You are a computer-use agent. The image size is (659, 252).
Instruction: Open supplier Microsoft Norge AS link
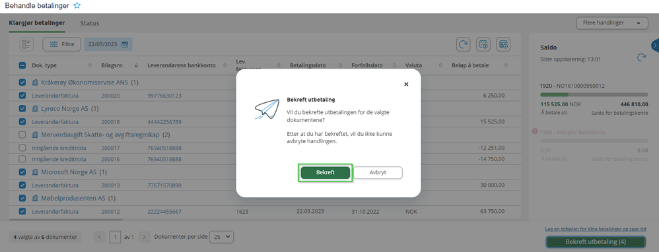pyautogui.click(x=69, y=172)
